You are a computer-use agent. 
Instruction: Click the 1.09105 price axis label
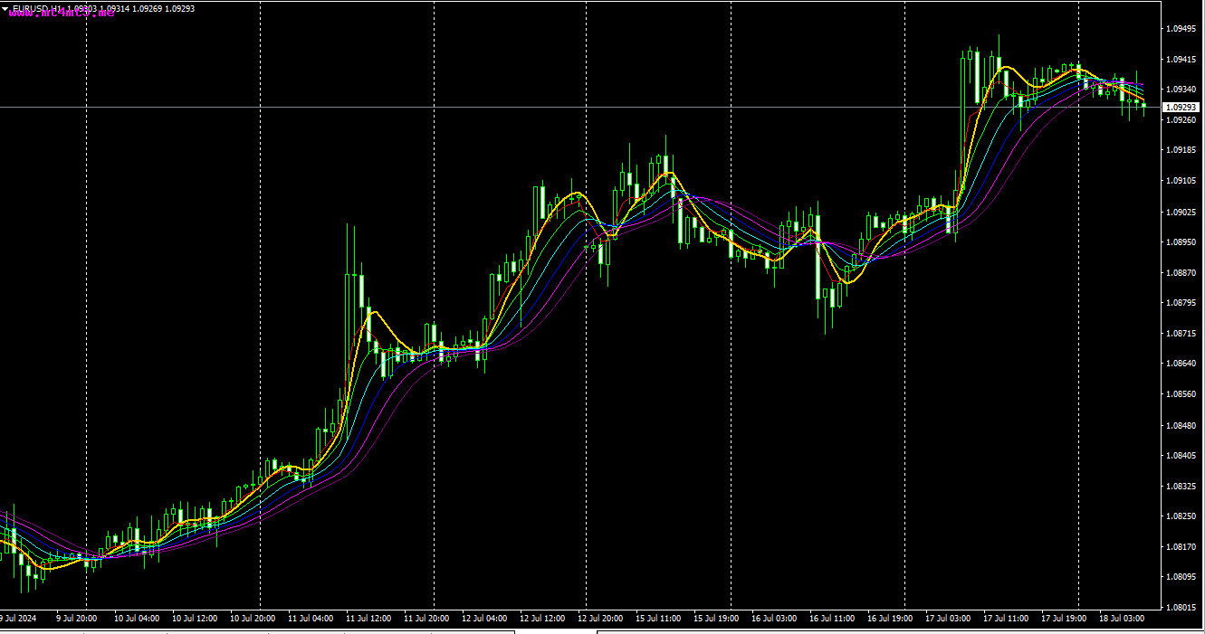1181,181
